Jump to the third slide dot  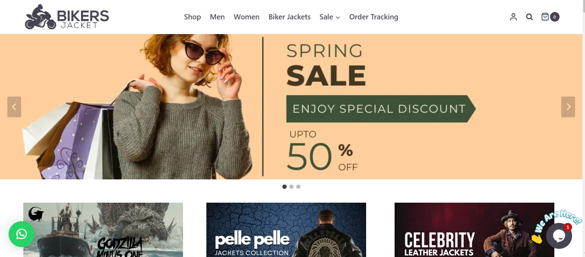[298, 187]
